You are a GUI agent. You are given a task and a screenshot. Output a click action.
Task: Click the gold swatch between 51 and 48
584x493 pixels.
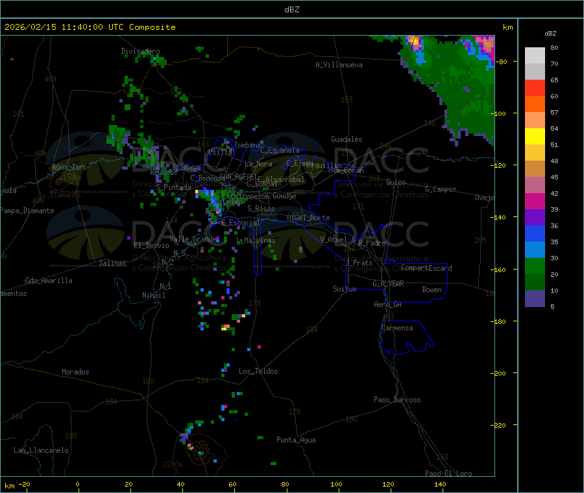pyautogui.click(x=535, y=152)
